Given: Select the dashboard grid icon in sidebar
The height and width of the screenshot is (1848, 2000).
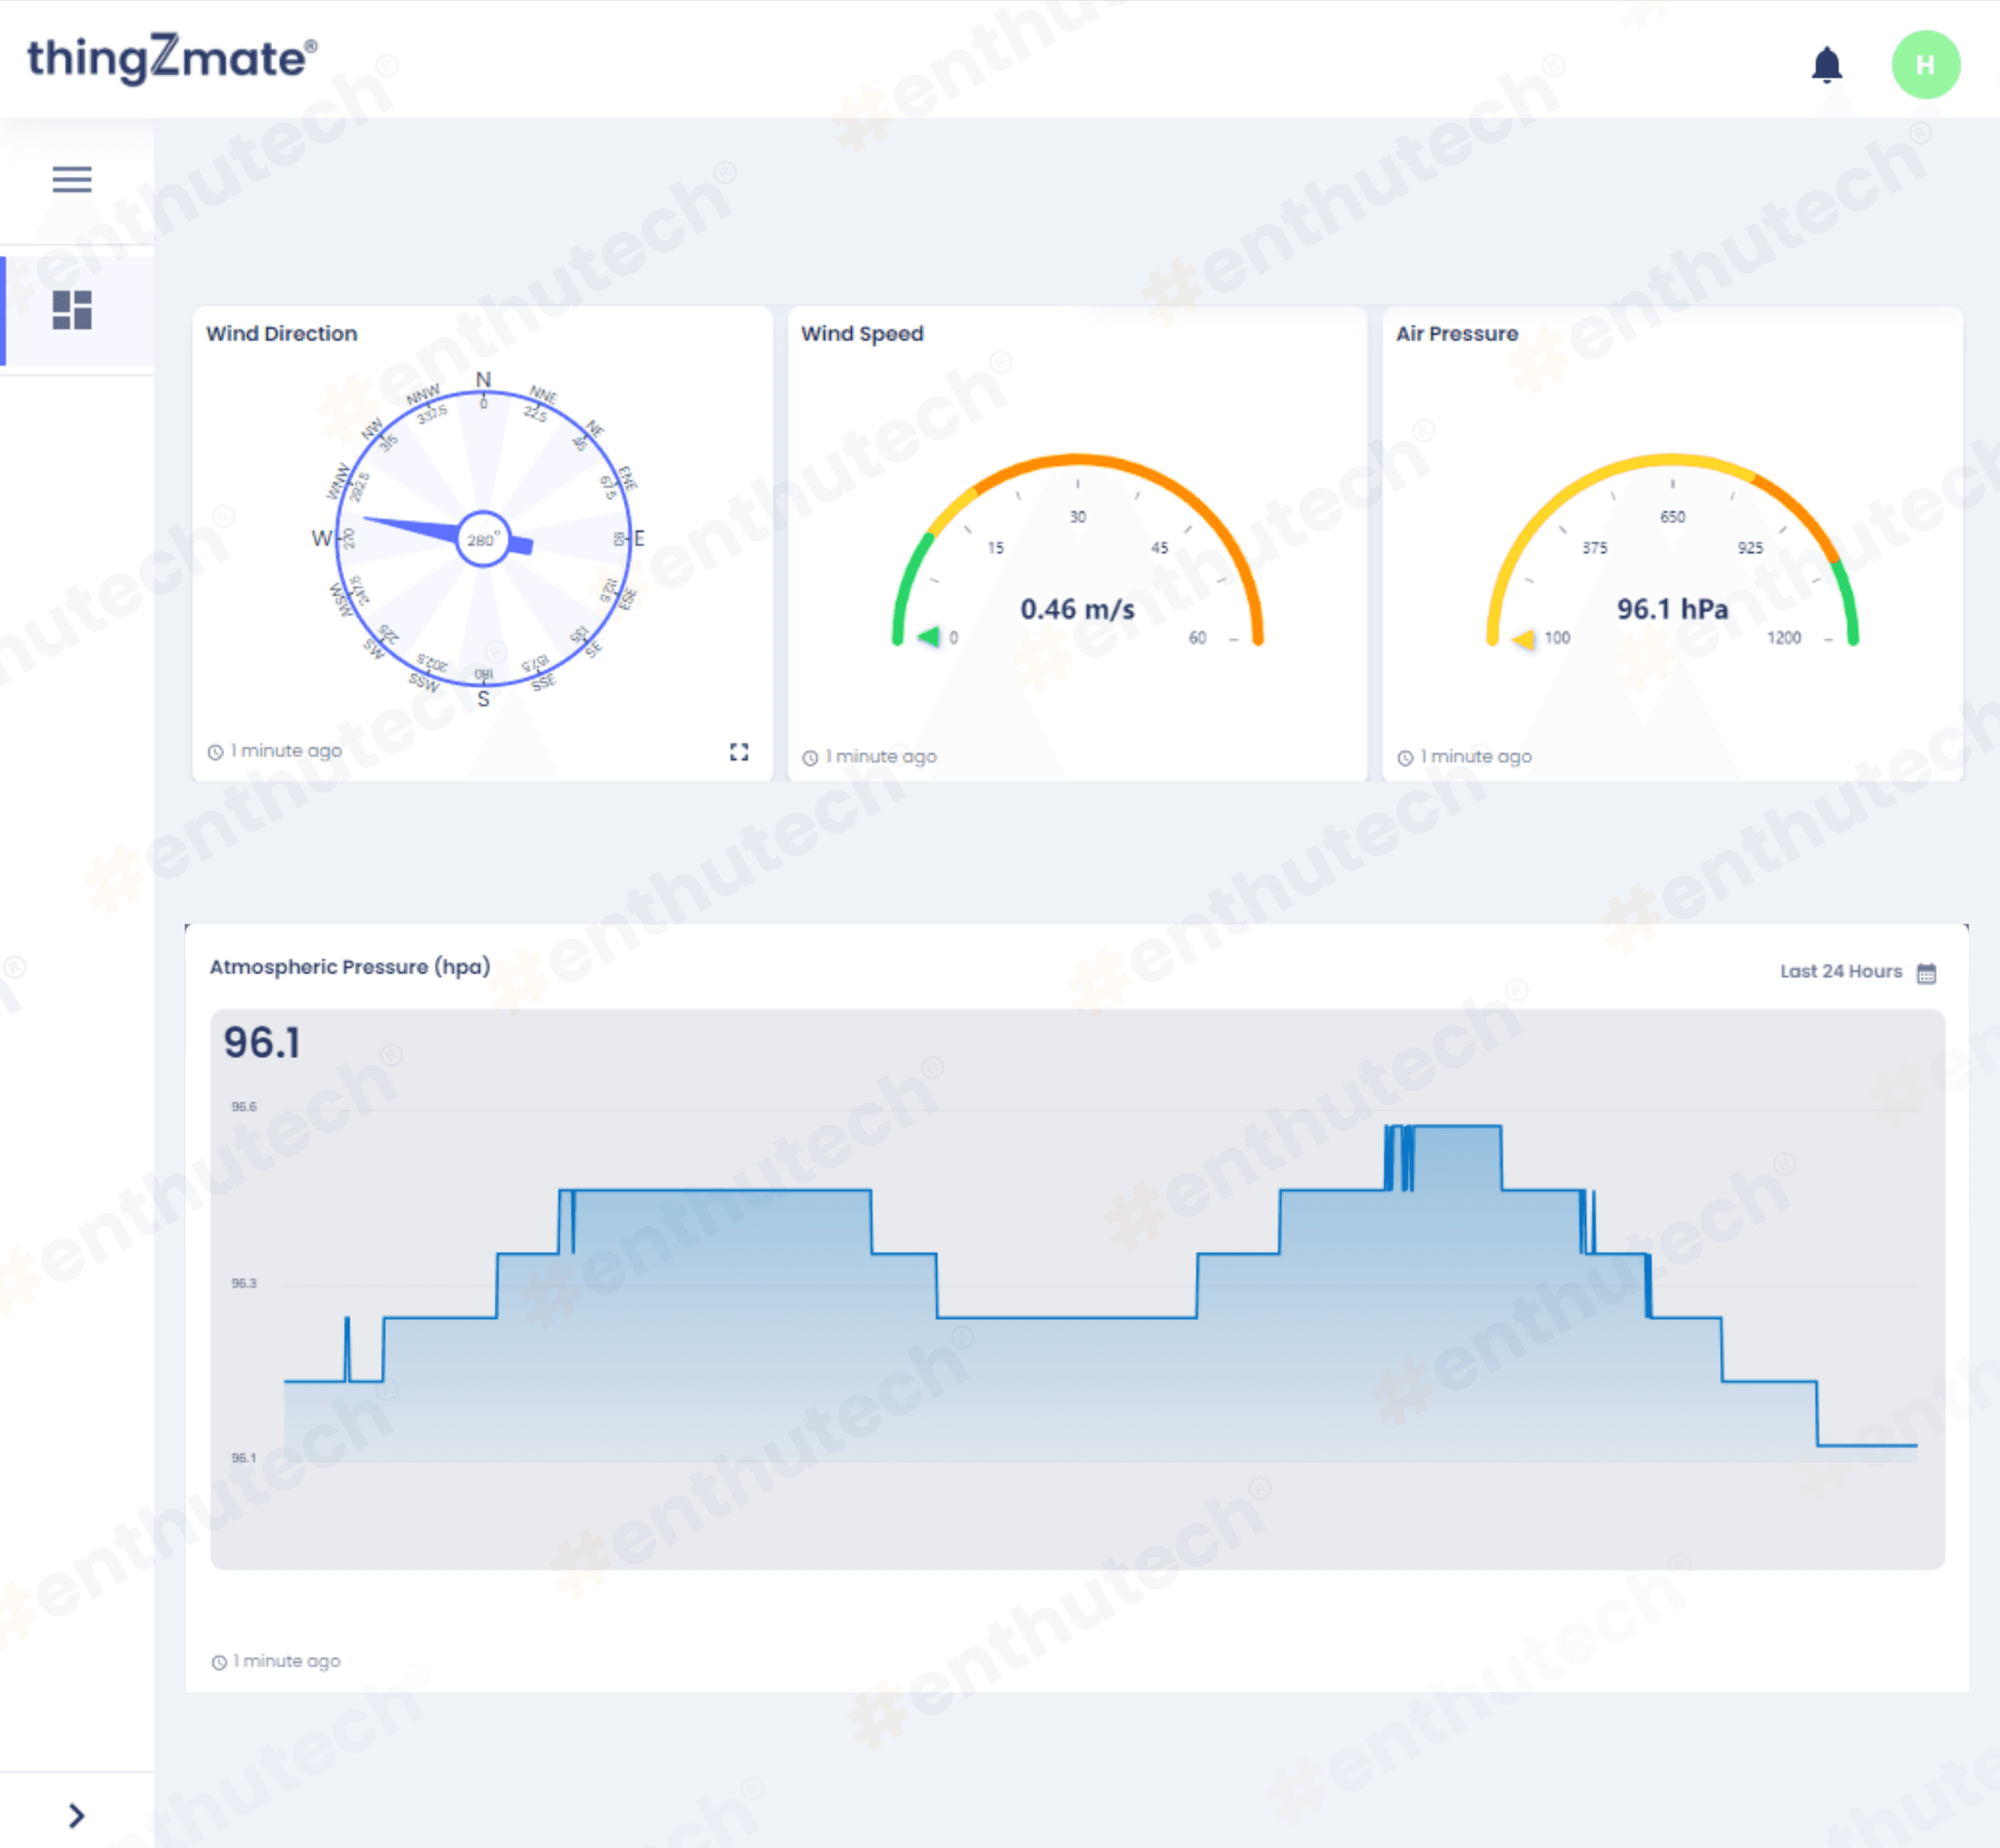Looking at the screenshot, I should point(72,310).
